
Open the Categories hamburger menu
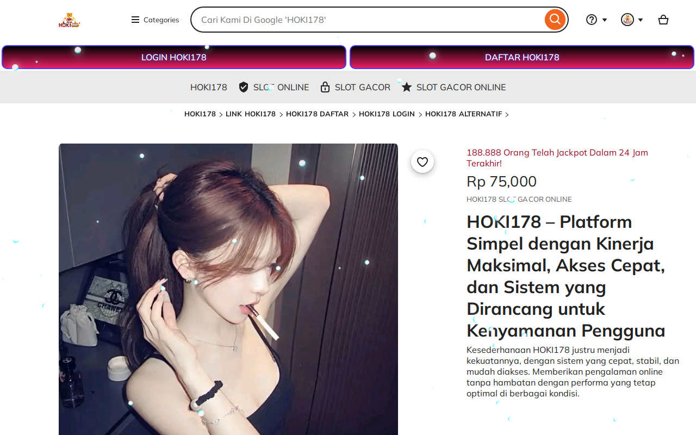coord(155,20)
